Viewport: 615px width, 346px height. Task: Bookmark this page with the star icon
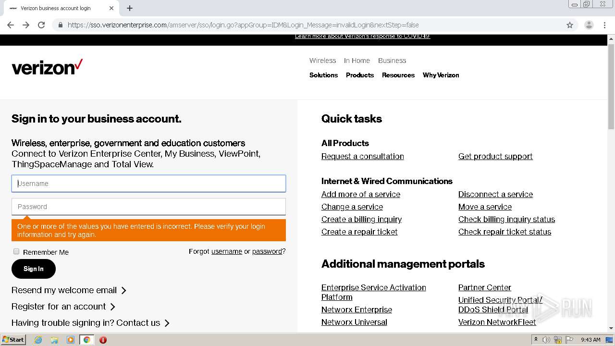[570, 25]
